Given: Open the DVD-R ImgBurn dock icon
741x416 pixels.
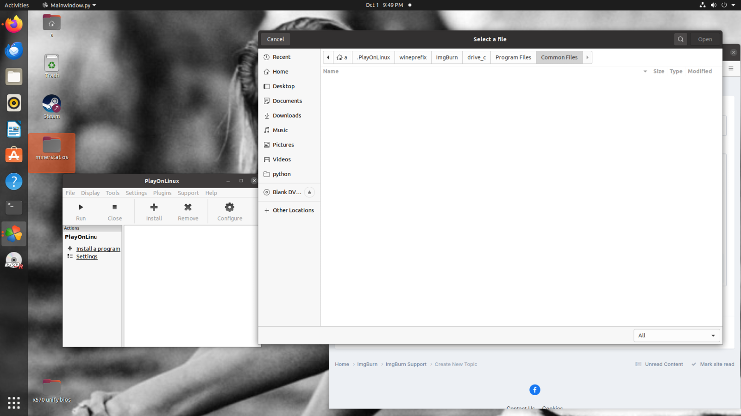Looking at the screenshot, I should point(14,260).
